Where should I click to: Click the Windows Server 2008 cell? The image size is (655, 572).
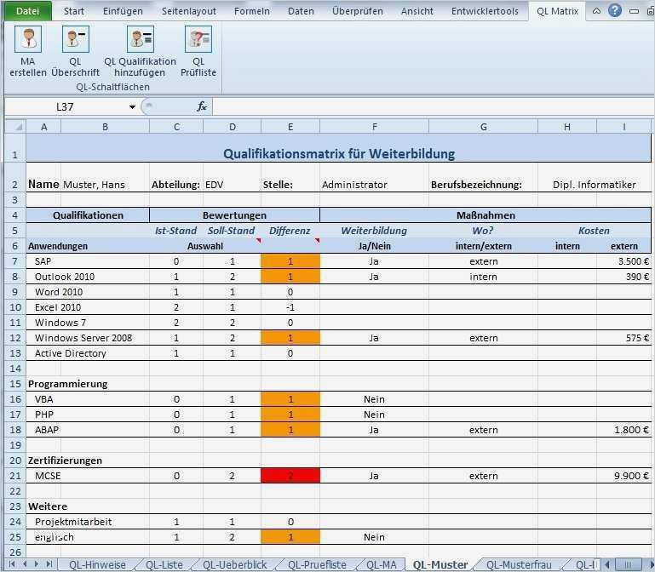(x=88, y=338)
